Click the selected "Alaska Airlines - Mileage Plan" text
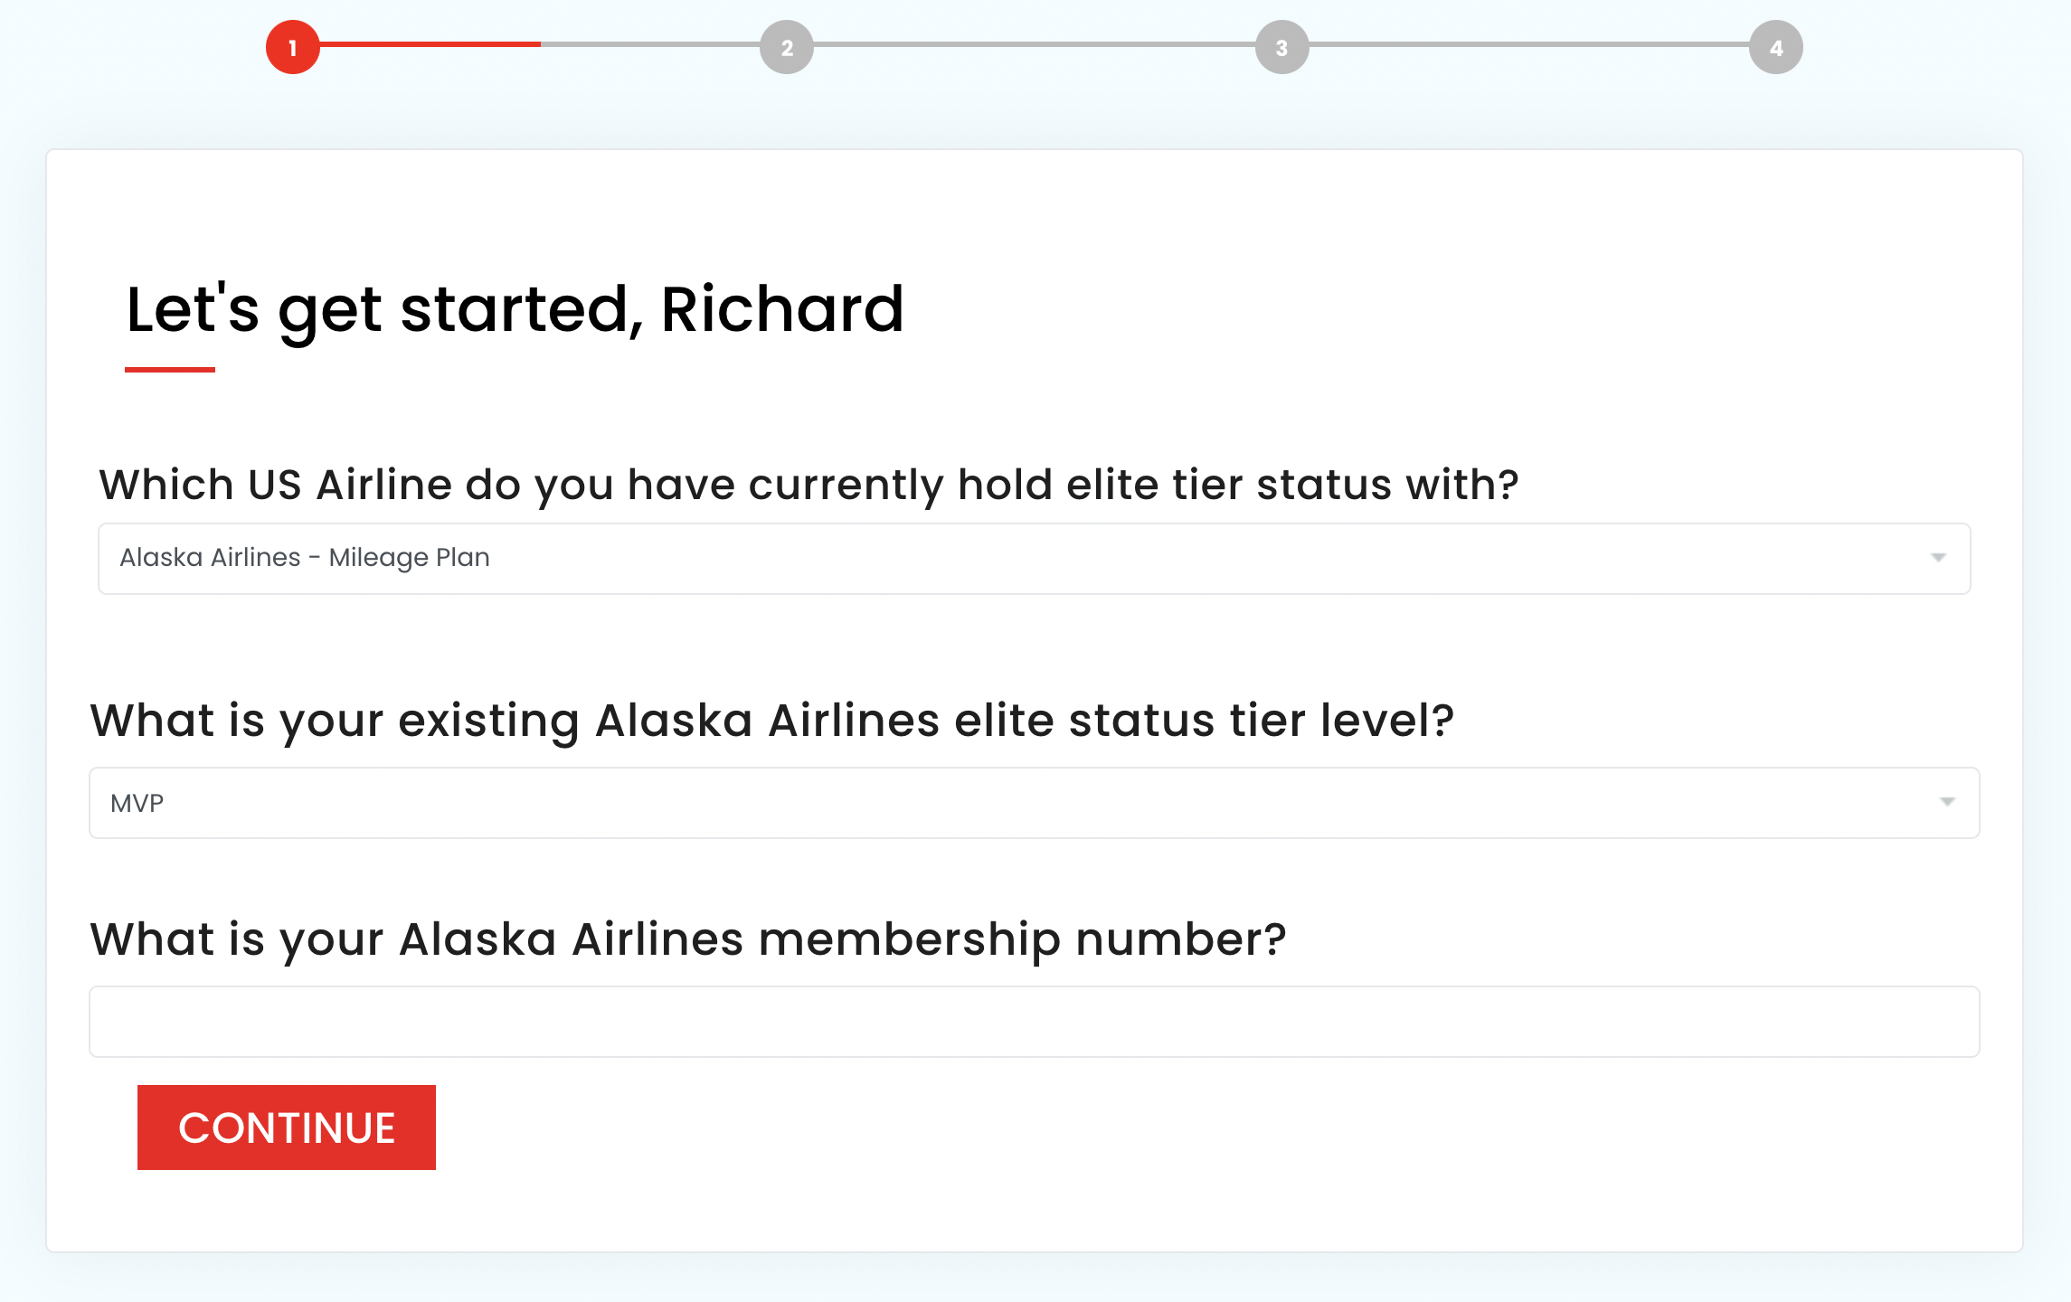The height and width of the screenshot is (1302, 2071). [x=305, y=558]
